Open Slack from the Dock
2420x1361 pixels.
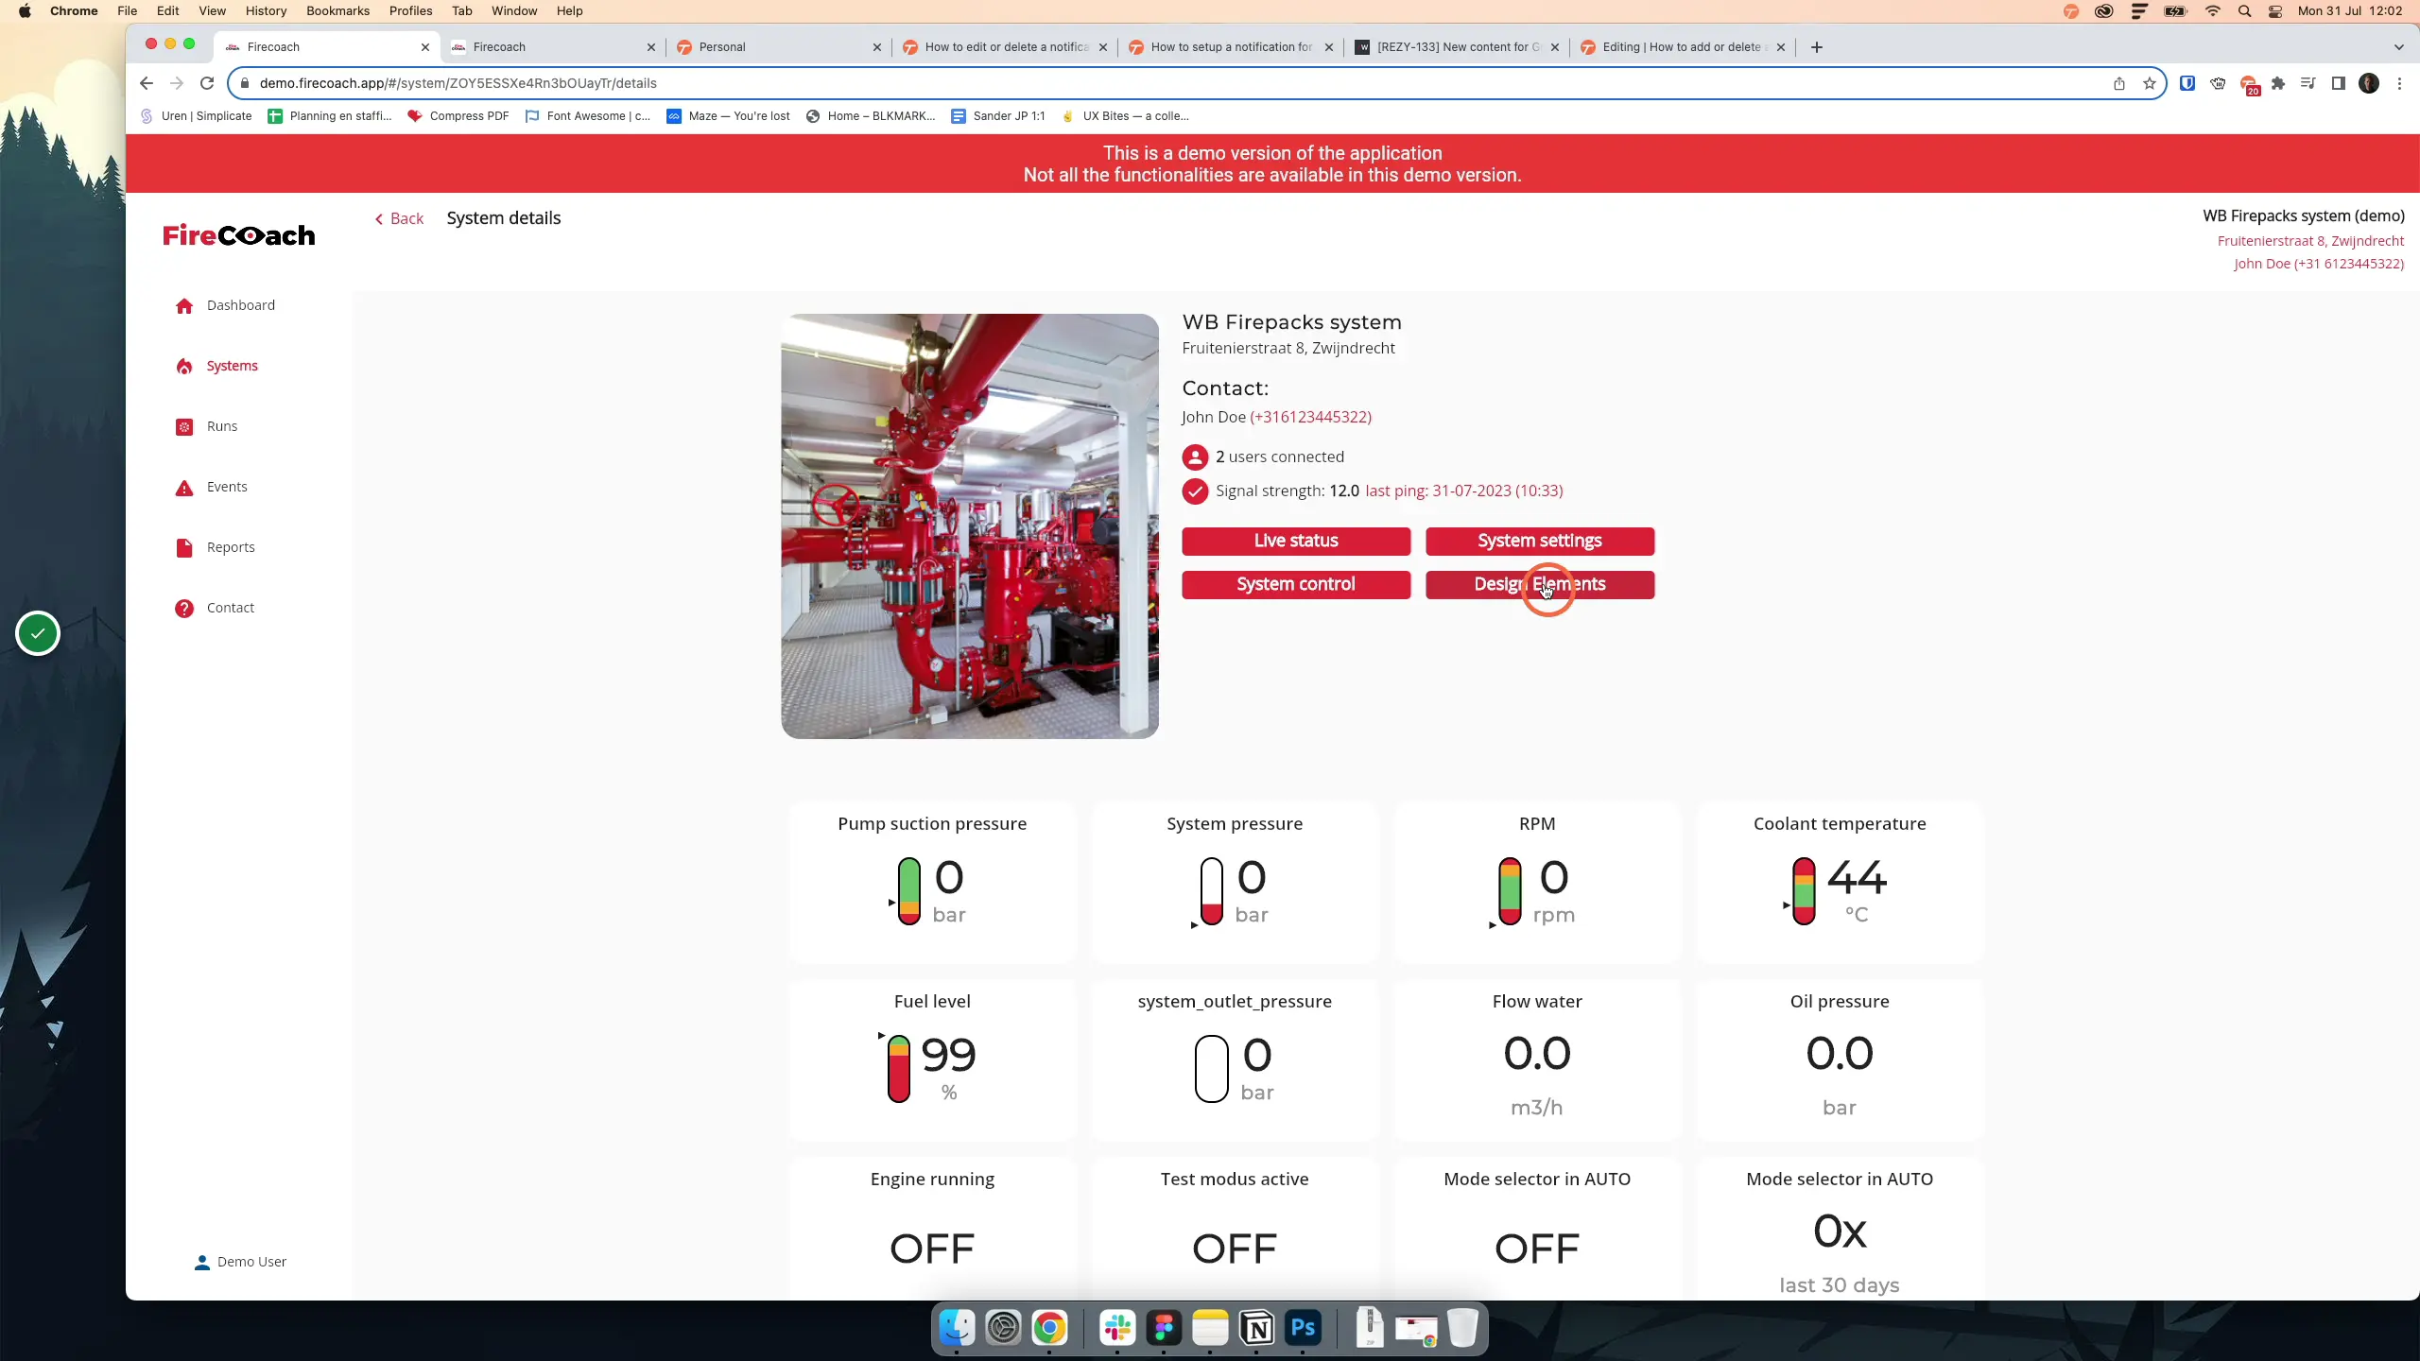(1117, 1328)
